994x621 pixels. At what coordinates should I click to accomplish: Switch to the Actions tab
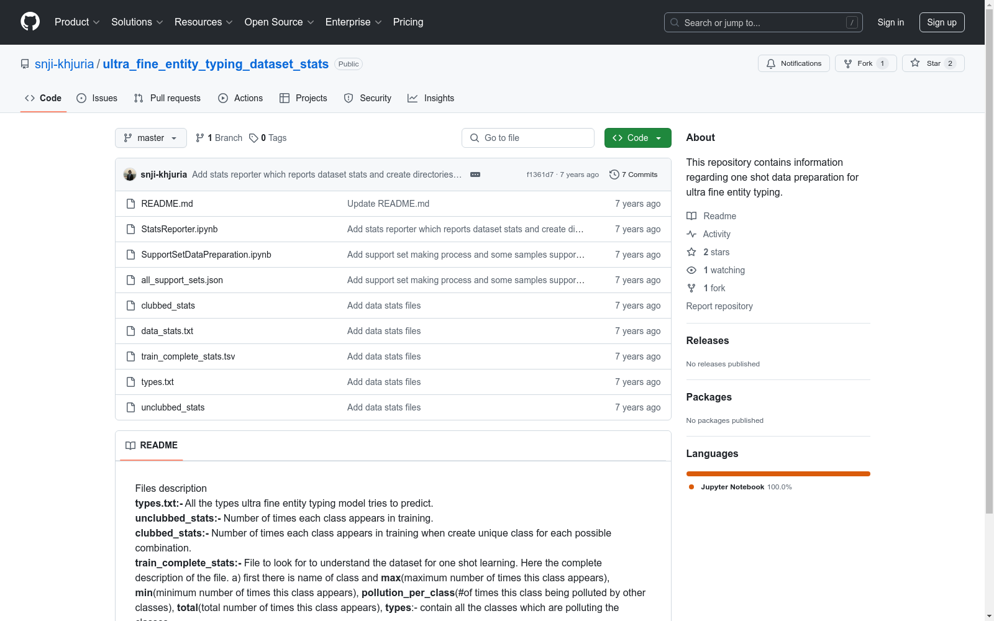[x=240, y=98]
